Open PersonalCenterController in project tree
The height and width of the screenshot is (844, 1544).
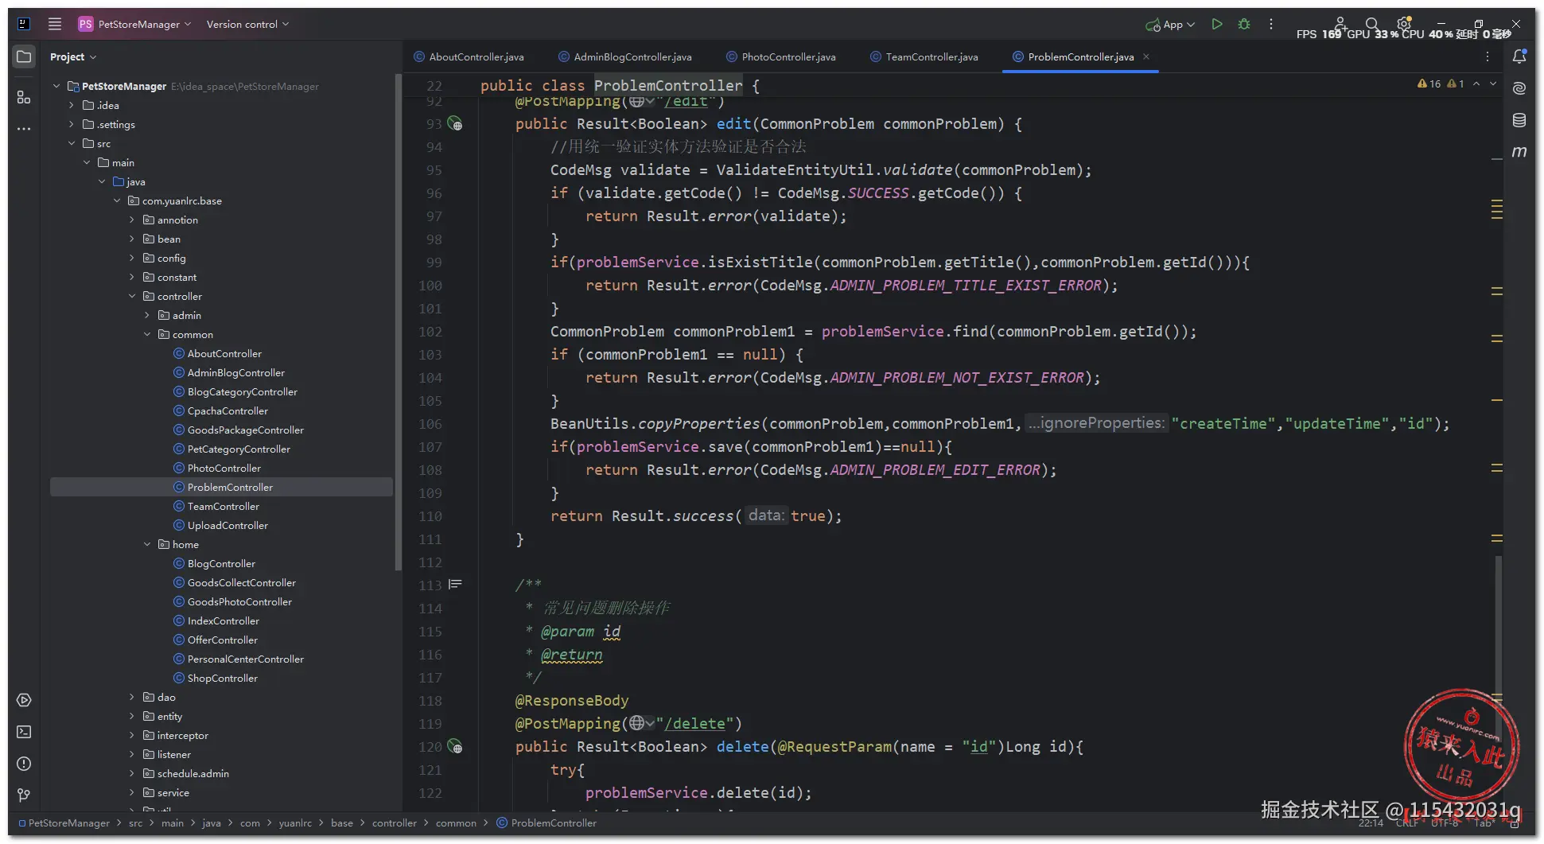(x=245, y=659)
